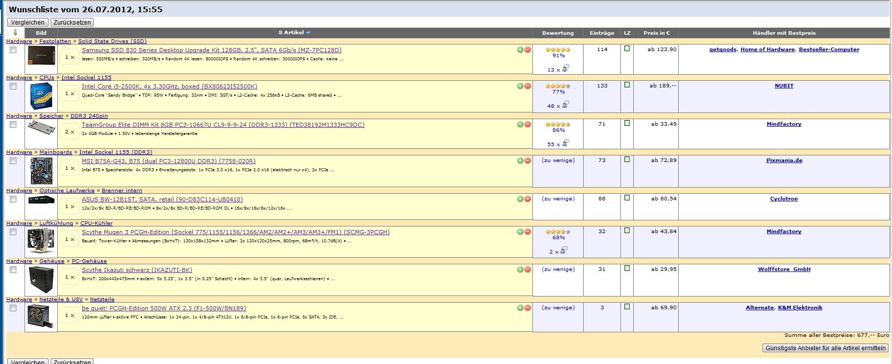Open the getgoods vendor link
892x364 pixels.
coord(723,50)
